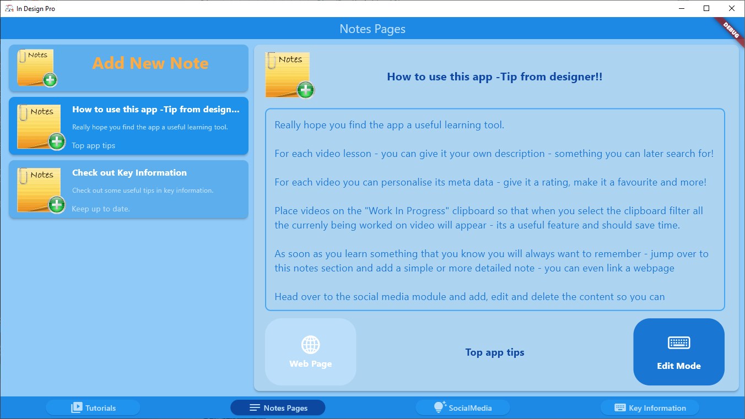
Task: Click the lines icon on Notes Pages tab
Action: 255,407
